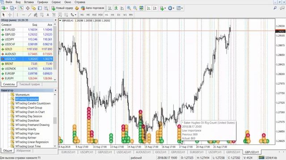Click the Новый ордер button
This screenshot has width=286, height=160.
click(x=63, y=8)
